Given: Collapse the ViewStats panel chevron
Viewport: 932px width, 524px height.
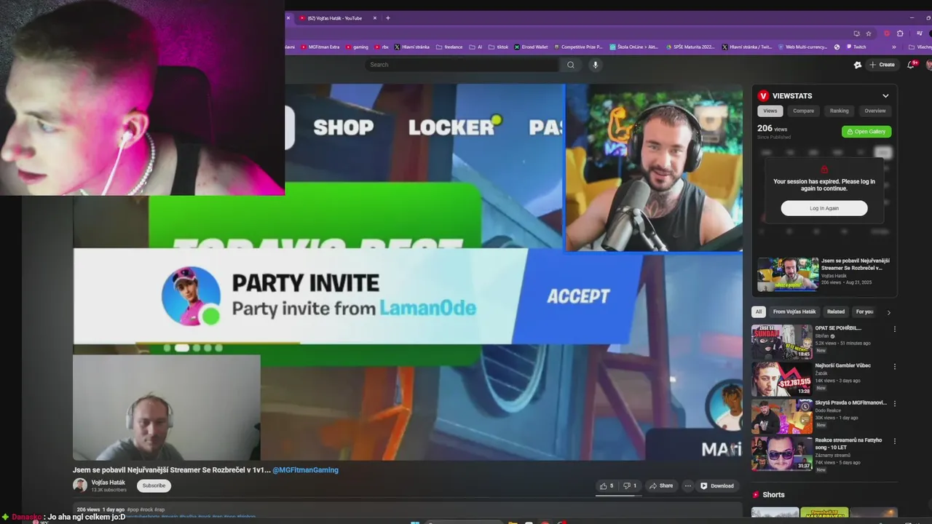Looking at the screenshot, I should pos(885,95).
